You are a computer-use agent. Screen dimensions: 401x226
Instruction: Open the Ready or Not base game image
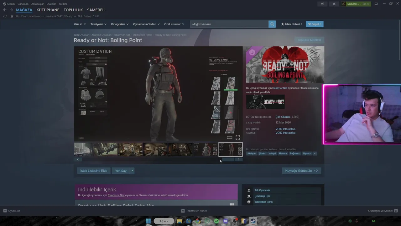point(265,102)
